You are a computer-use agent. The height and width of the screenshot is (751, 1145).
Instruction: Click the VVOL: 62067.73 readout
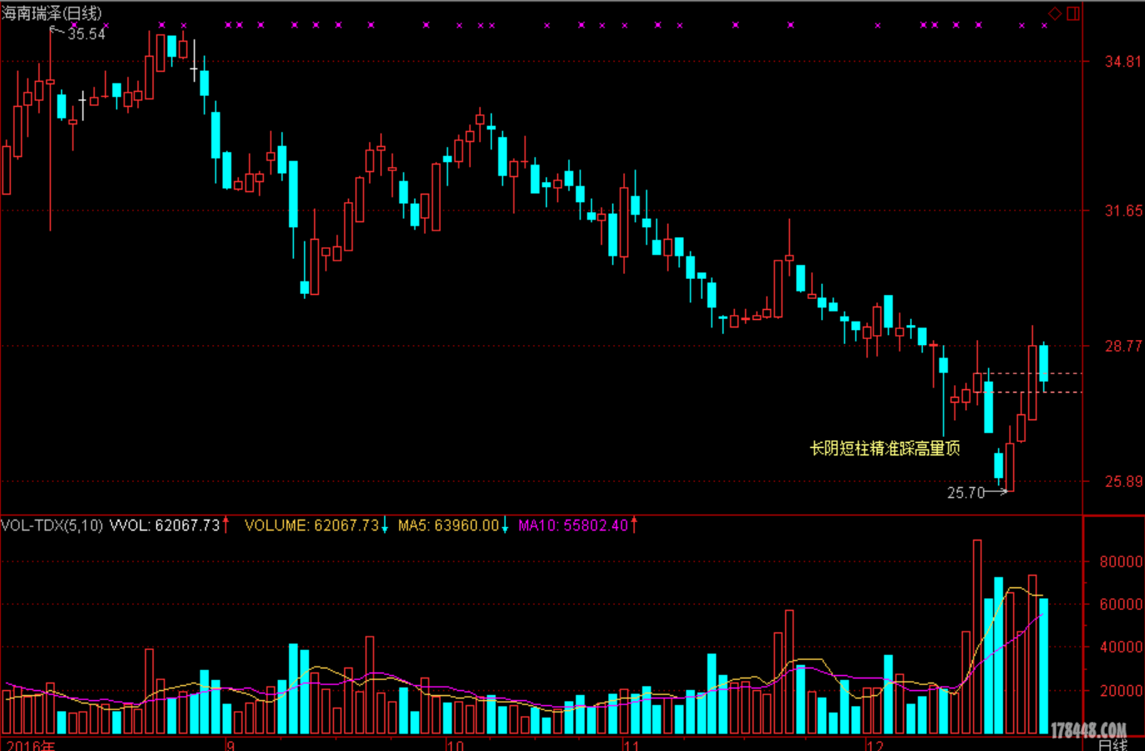(165, 525)
